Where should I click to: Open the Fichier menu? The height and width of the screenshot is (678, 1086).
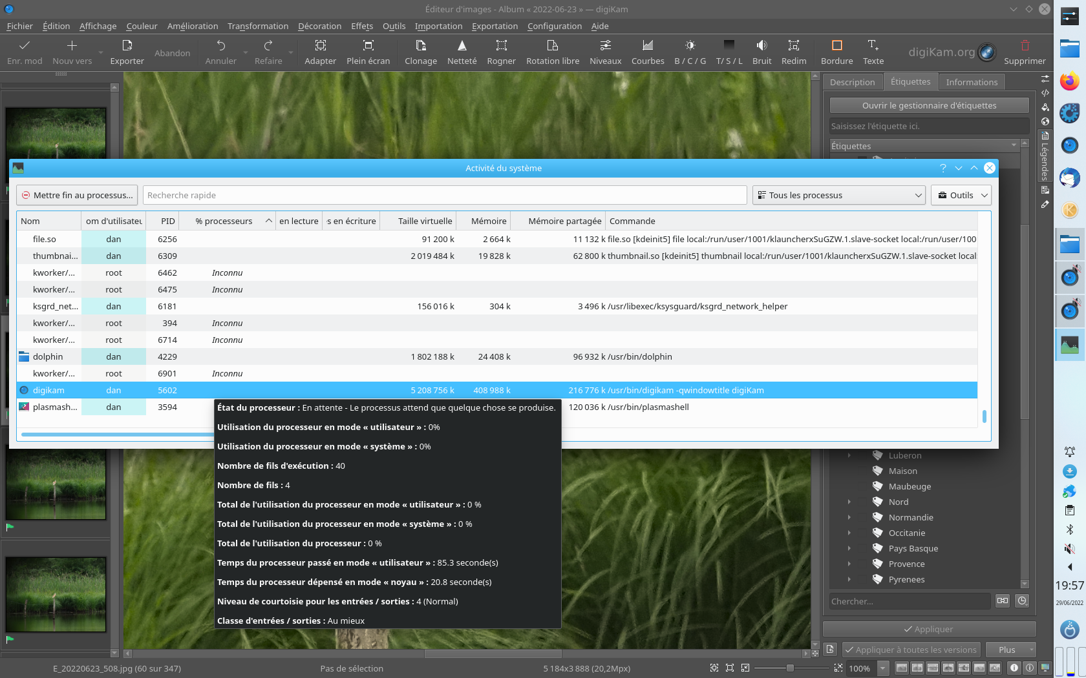tap(19, 26)
